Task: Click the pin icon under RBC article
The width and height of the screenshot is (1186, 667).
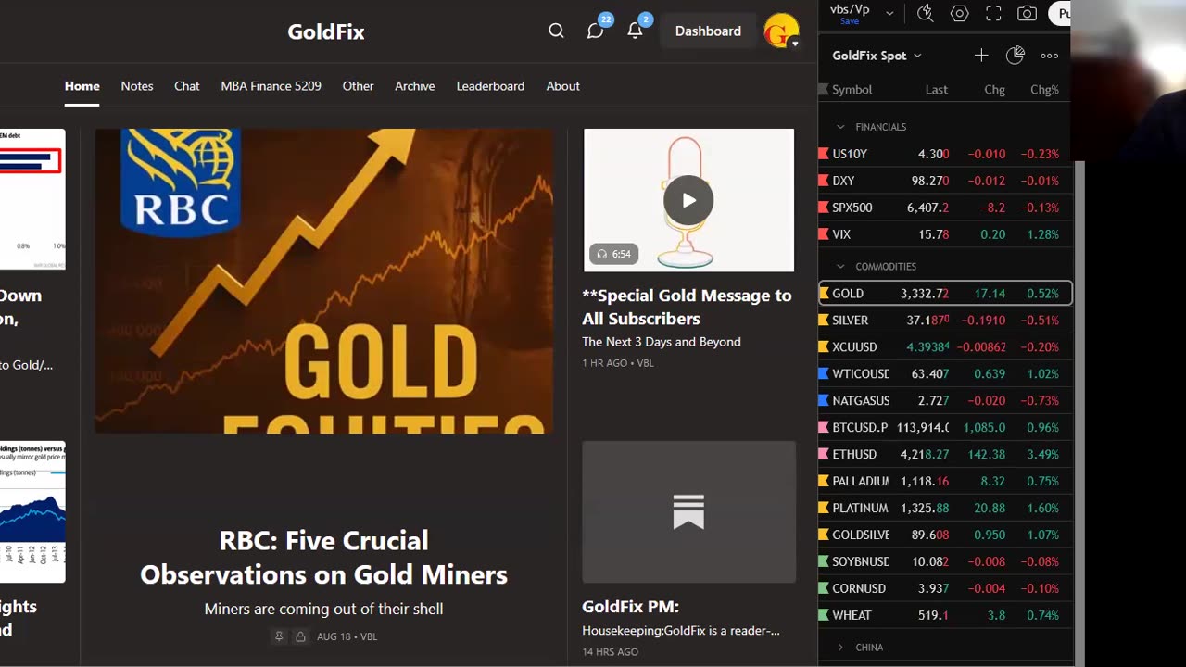Action: (279, 636)
